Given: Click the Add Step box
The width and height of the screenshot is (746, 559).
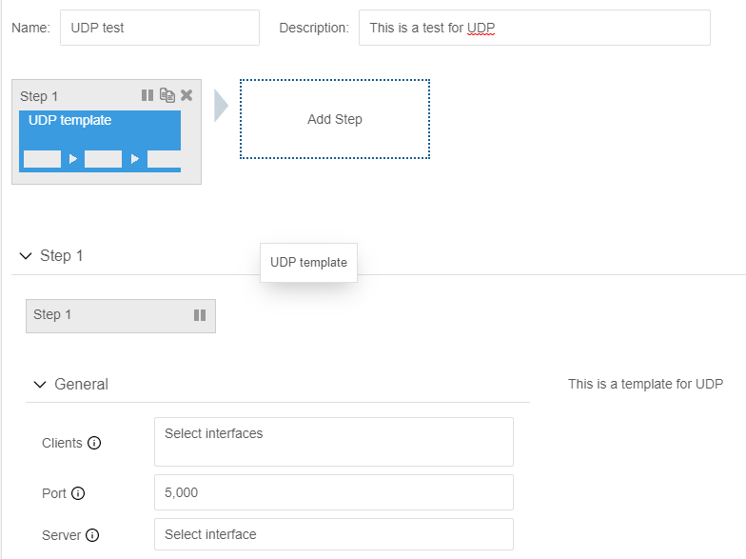Looking at the screenshot, I should click(x=335, y=119).
